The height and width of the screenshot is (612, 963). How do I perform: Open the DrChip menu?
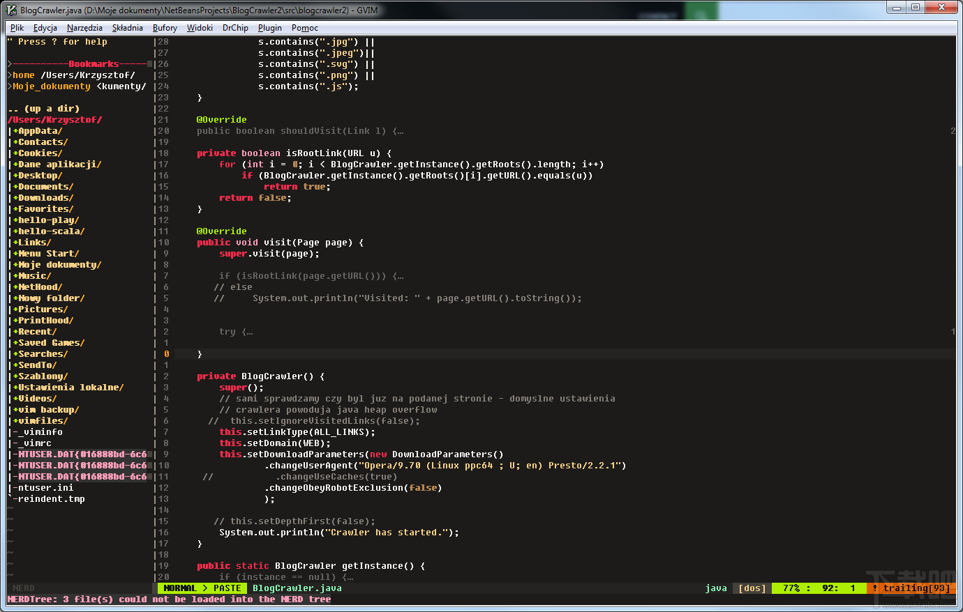coord(235,27)
